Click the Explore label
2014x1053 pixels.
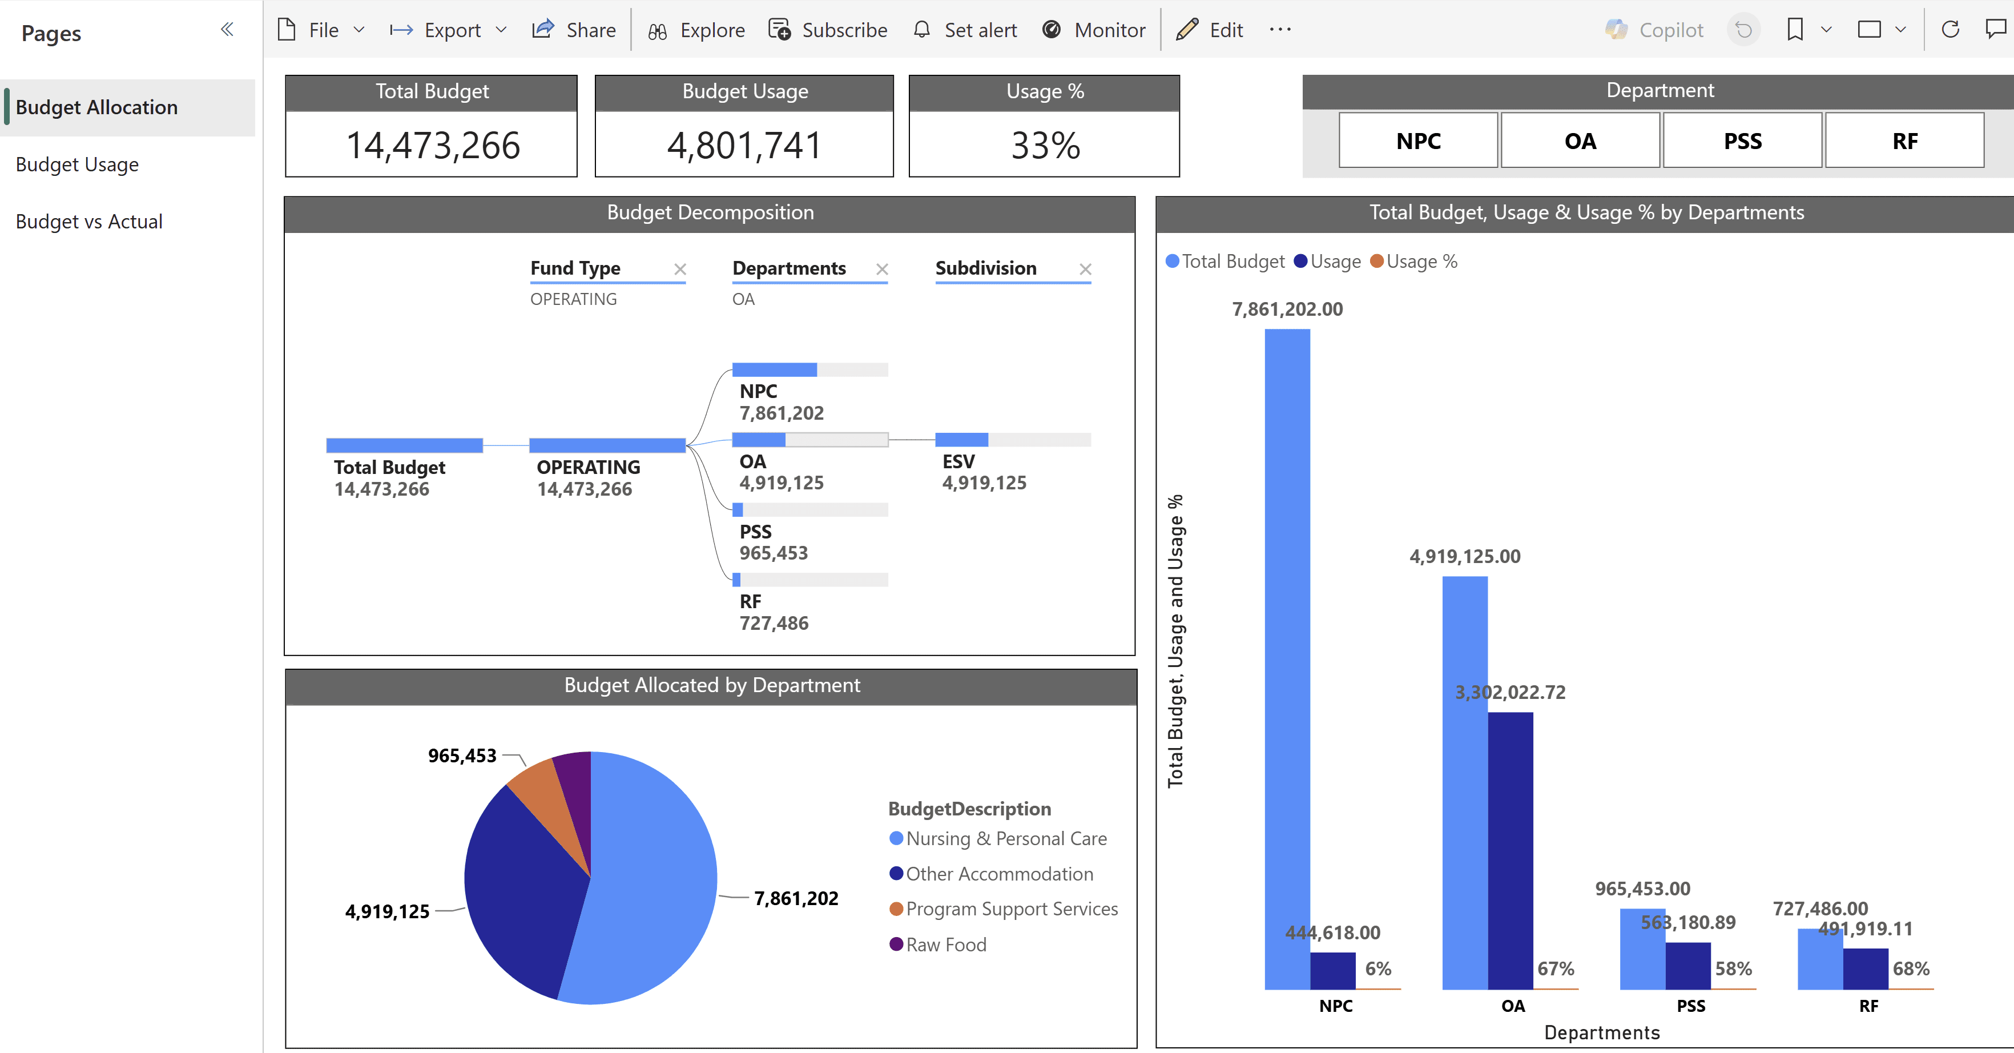pos(712,30)
